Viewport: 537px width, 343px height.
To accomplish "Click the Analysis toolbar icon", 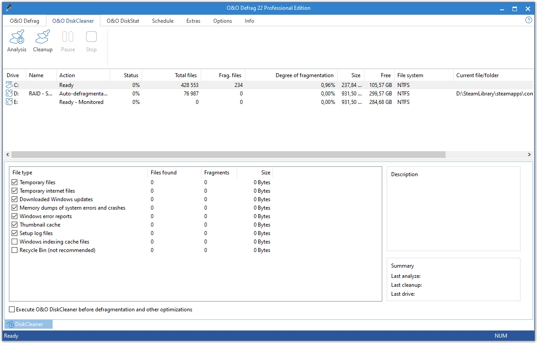I will point(17,37).
